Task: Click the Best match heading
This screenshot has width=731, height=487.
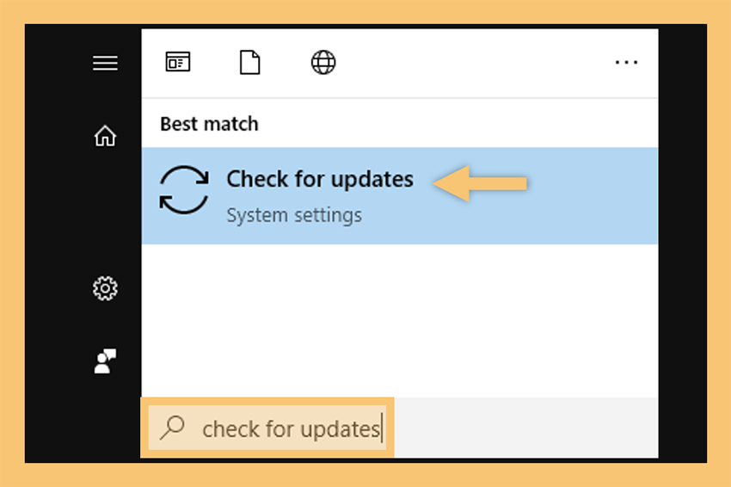Action: coord(209,124)
